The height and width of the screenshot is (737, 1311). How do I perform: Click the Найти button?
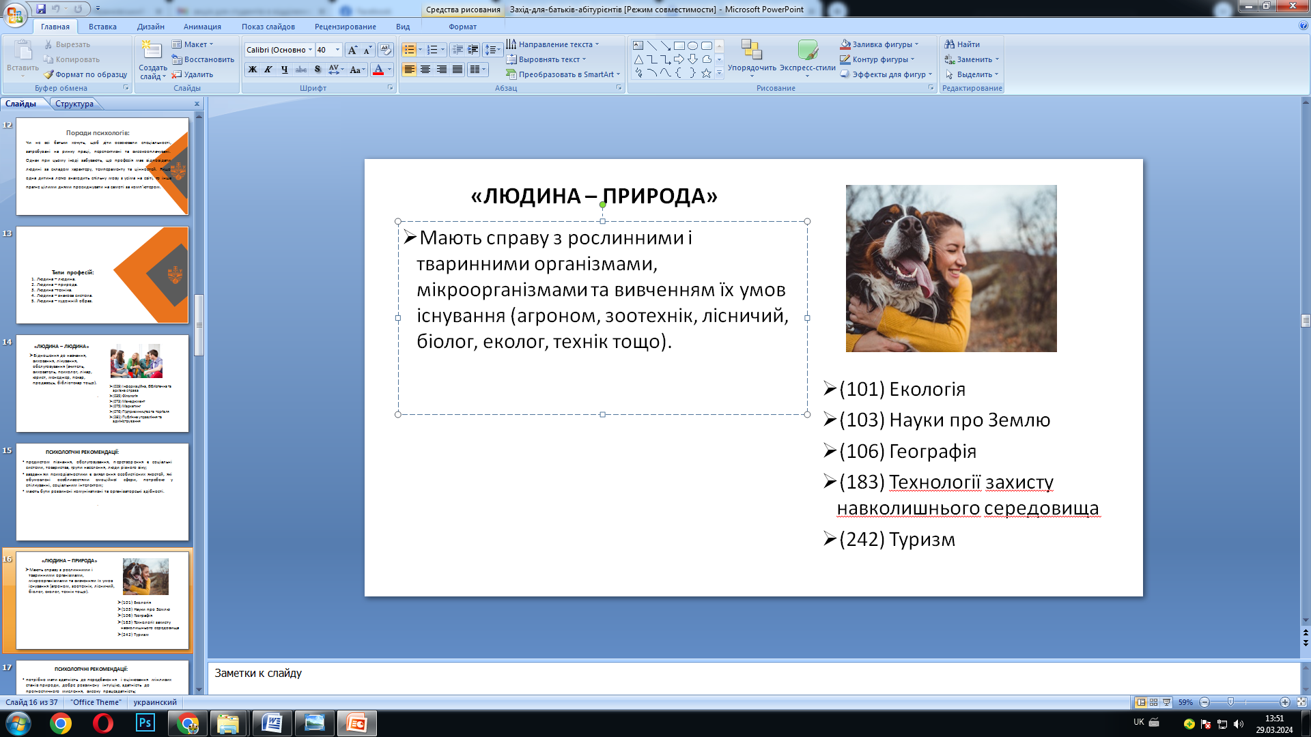click(962, 44)
